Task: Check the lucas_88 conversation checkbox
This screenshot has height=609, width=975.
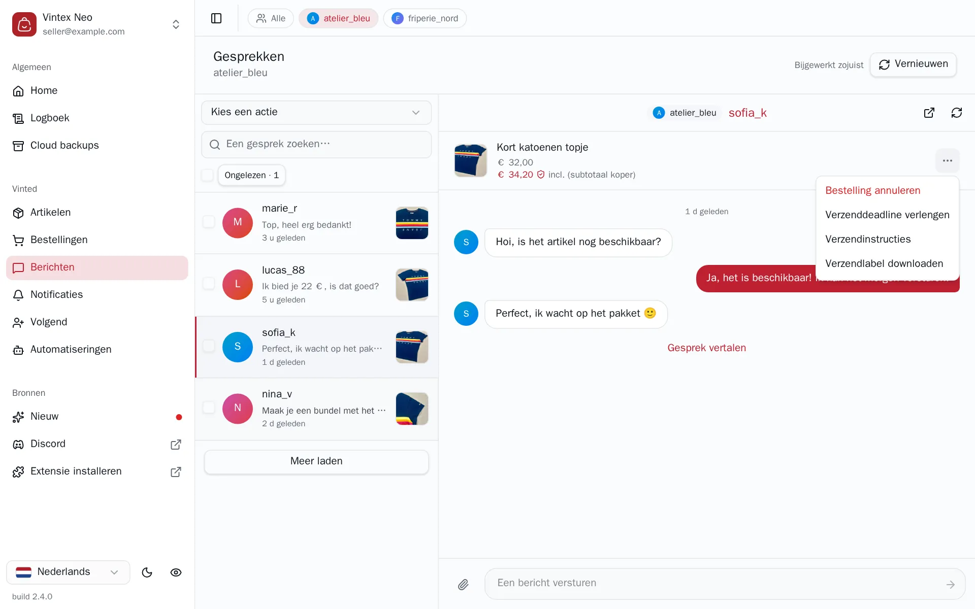Action: (x=208, y=284)
